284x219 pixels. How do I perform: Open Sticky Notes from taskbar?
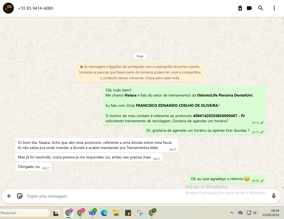[x=128, y=213]
